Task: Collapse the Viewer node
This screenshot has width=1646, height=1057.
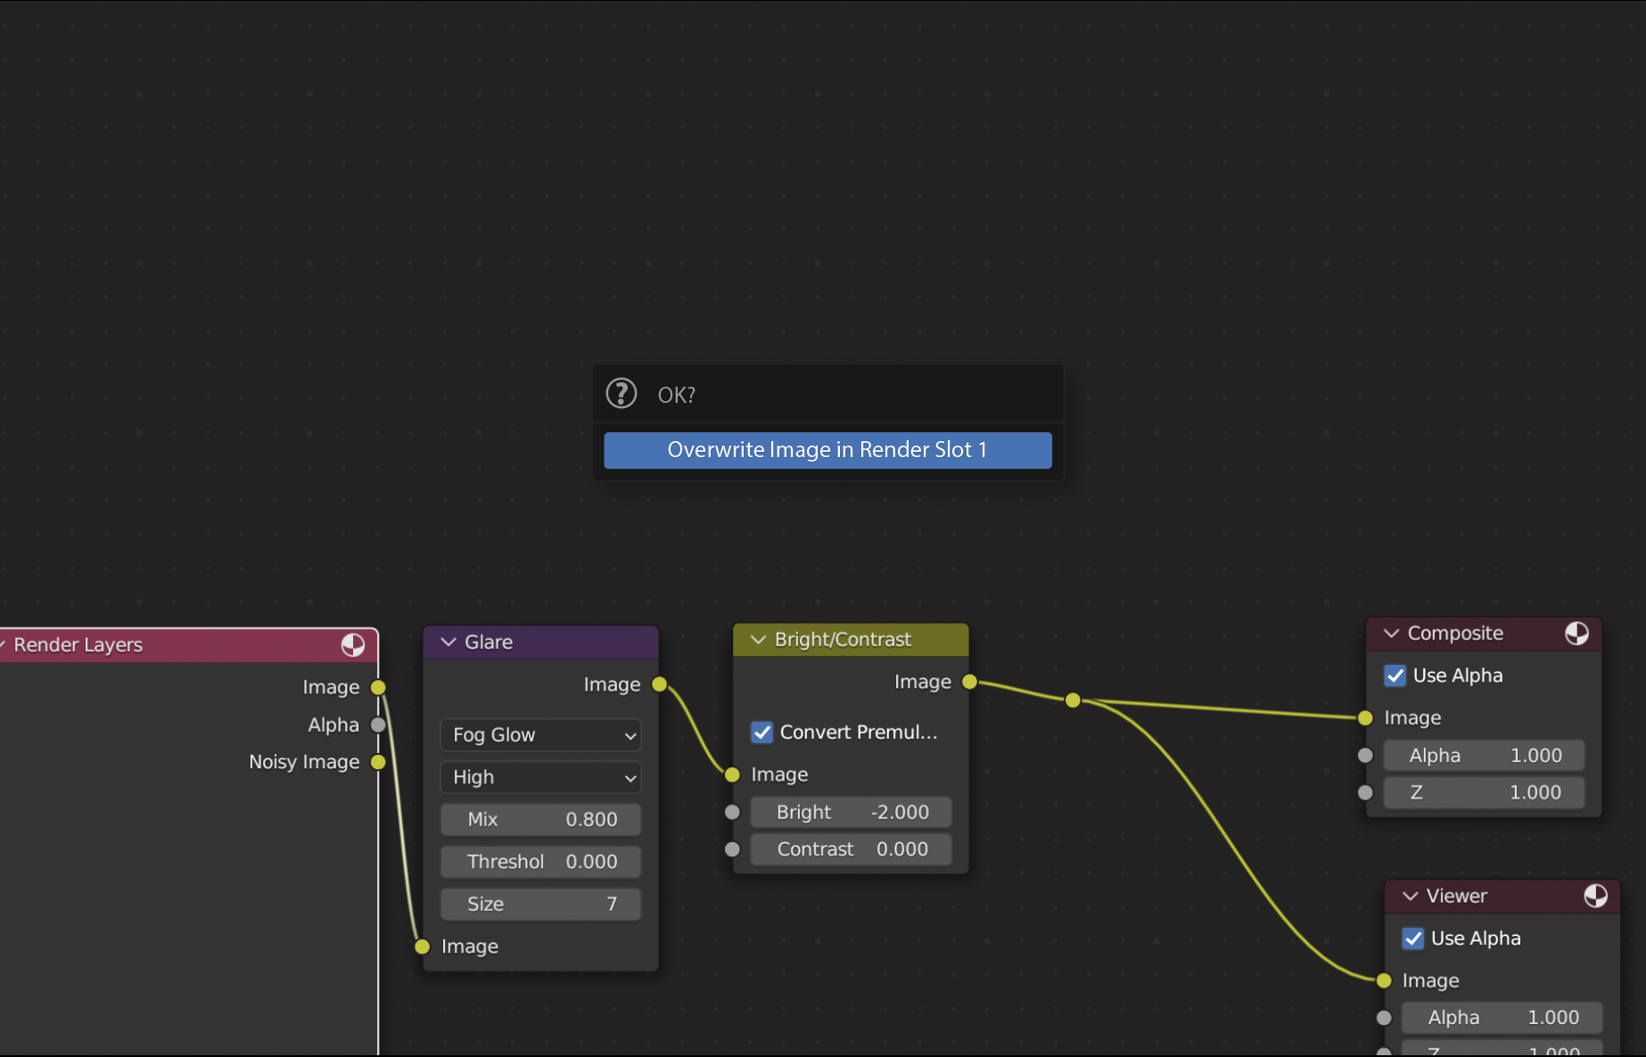Action: (1410, 896)
